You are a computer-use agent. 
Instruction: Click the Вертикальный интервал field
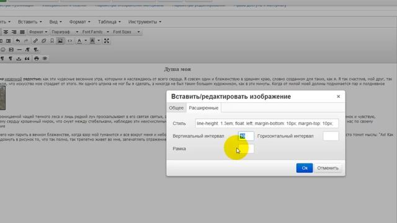coord(246,136)
